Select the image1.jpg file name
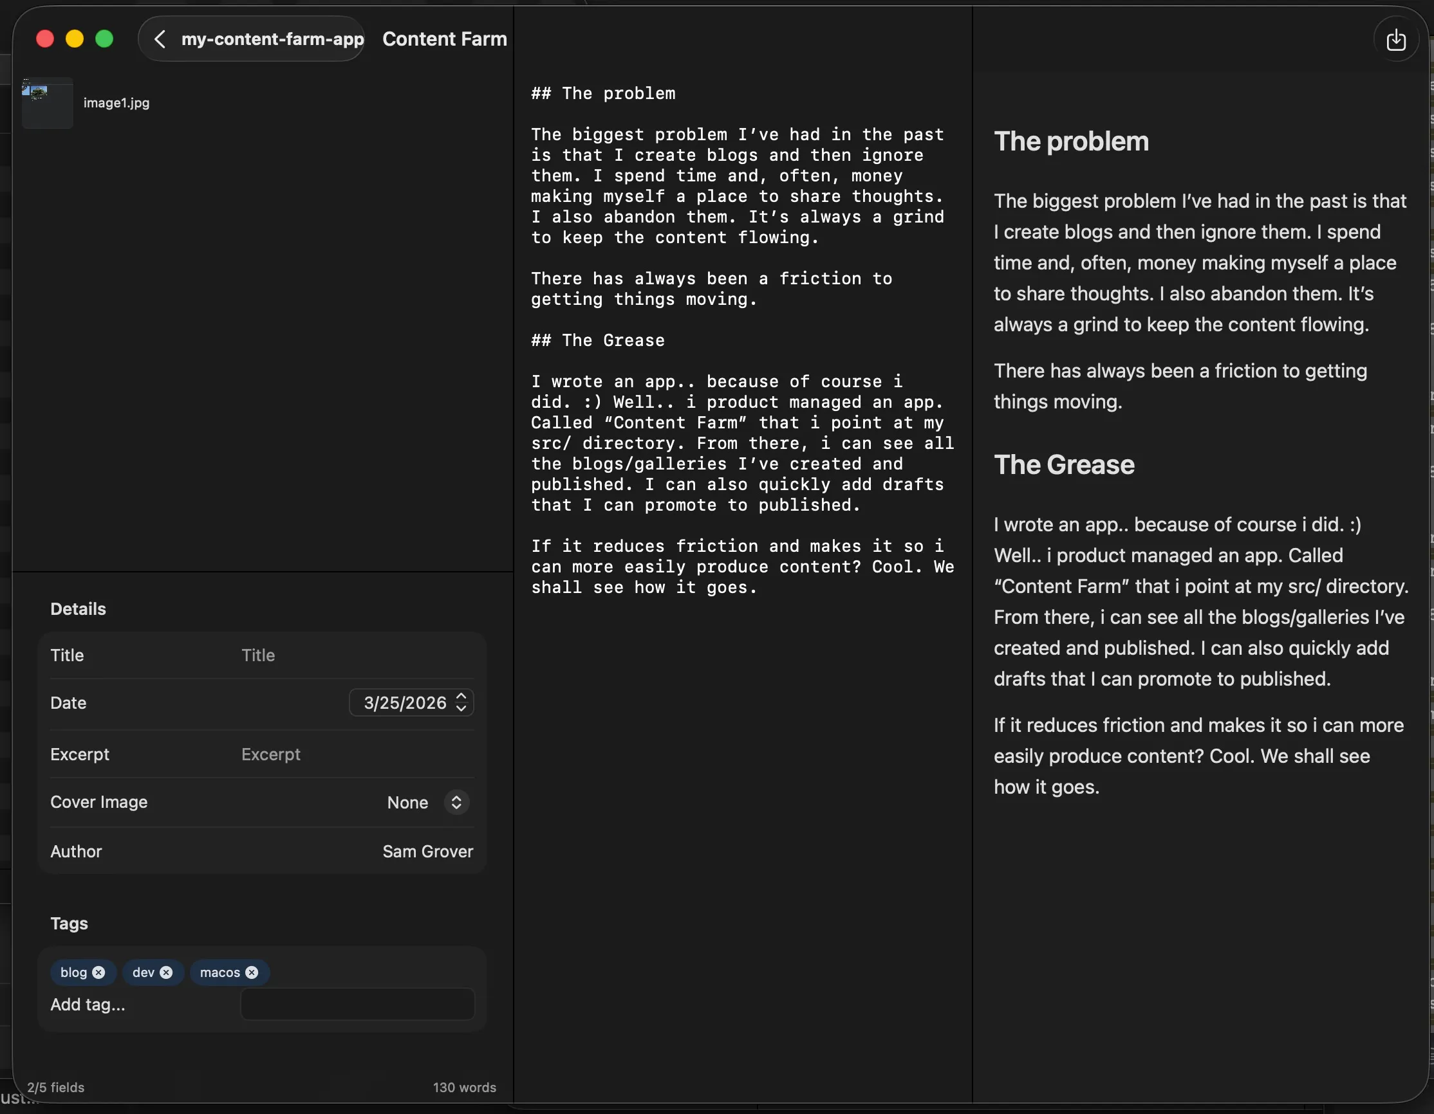The height and width of the screenshot is (1114, 1434). 116,103
